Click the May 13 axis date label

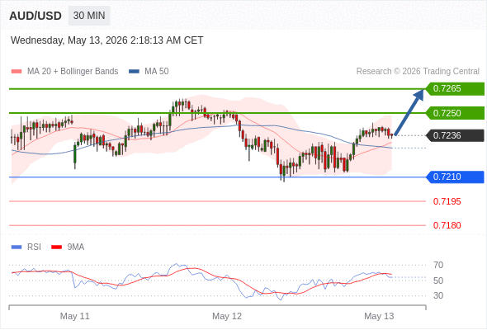tap(379, 316)
